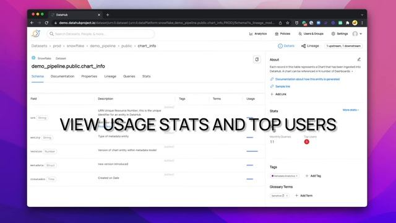Viewport: 396px width, 223px height.
Task: Open the user avatar dropdown
Action: pyautogui.click(x=357, y=33)
